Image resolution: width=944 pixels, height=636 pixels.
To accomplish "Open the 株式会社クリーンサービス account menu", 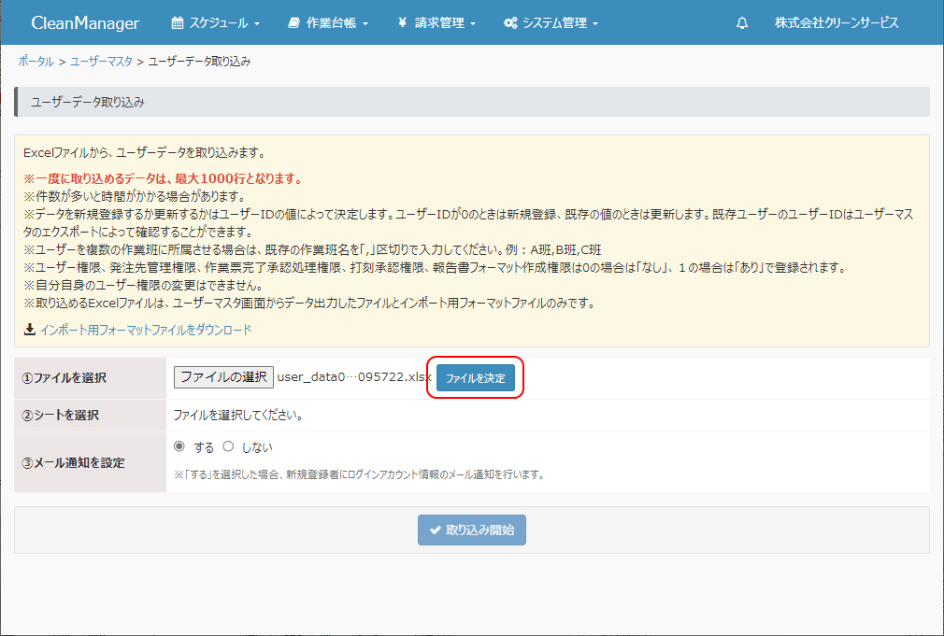I will tap(836, 23).
